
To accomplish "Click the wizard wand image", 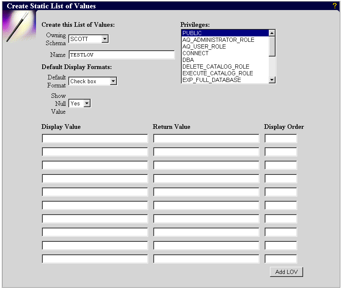I will 18,27.
